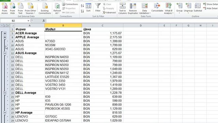Click the 816.50 HP average value
This screenshot has height=123, width=218.
coord(117,112)
